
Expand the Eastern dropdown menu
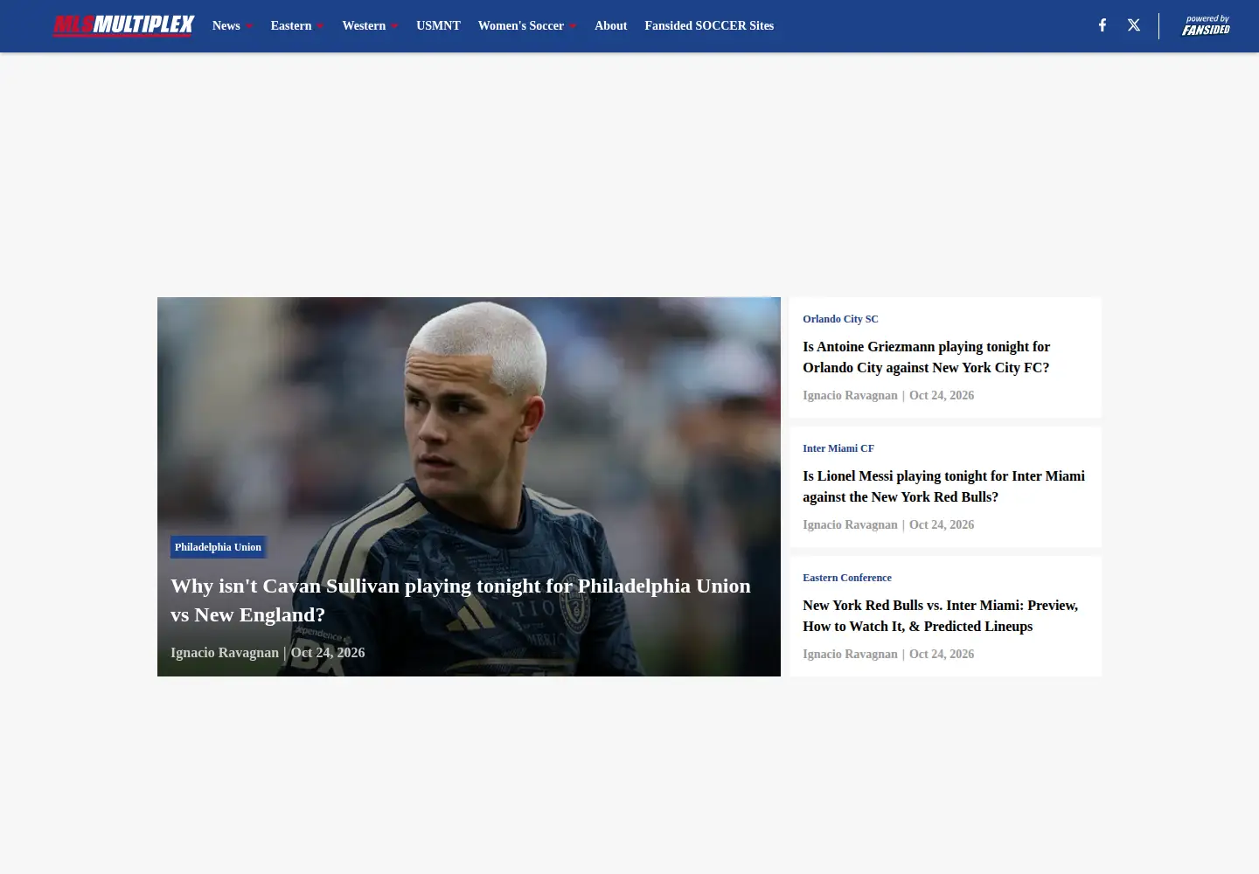click(297, 25)
